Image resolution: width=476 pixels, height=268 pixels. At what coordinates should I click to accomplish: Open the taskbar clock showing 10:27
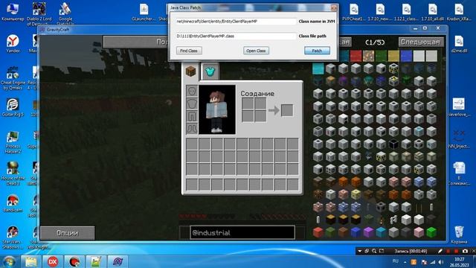tap(460, 262)
